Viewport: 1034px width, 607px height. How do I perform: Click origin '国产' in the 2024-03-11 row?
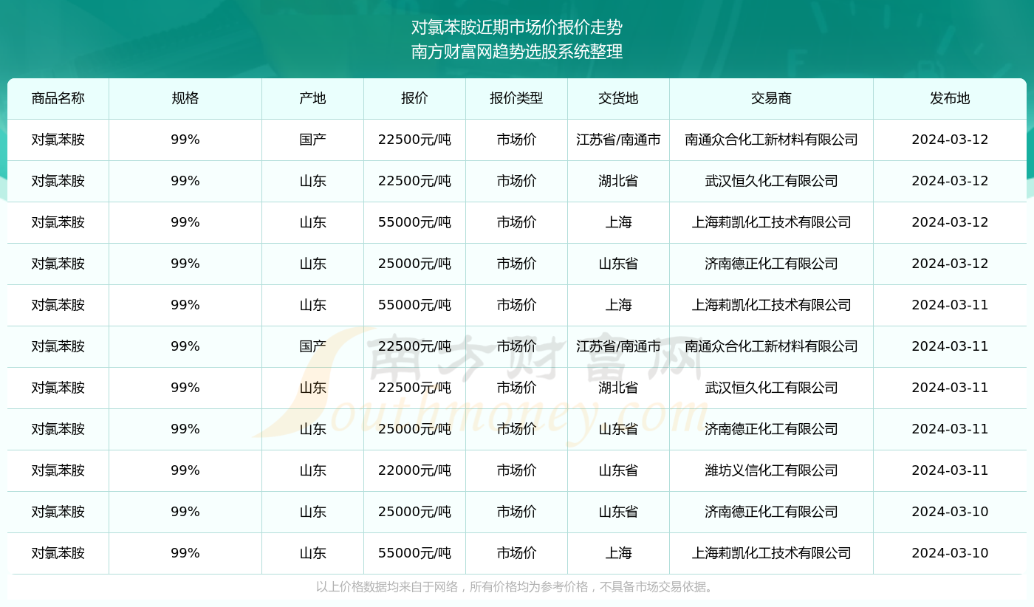313,346
